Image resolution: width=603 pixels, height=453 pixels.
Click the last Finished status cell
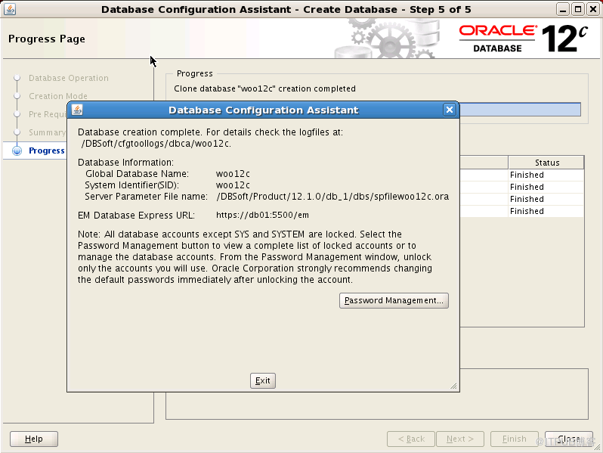(546, 211)
